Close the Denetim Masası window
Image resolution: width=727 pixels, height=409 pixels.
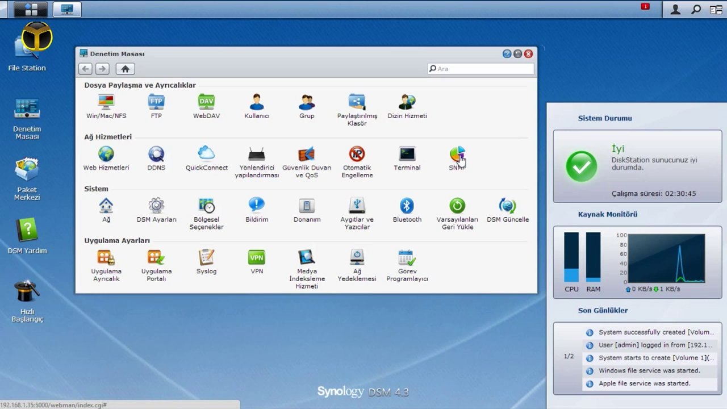coord(528,54)
